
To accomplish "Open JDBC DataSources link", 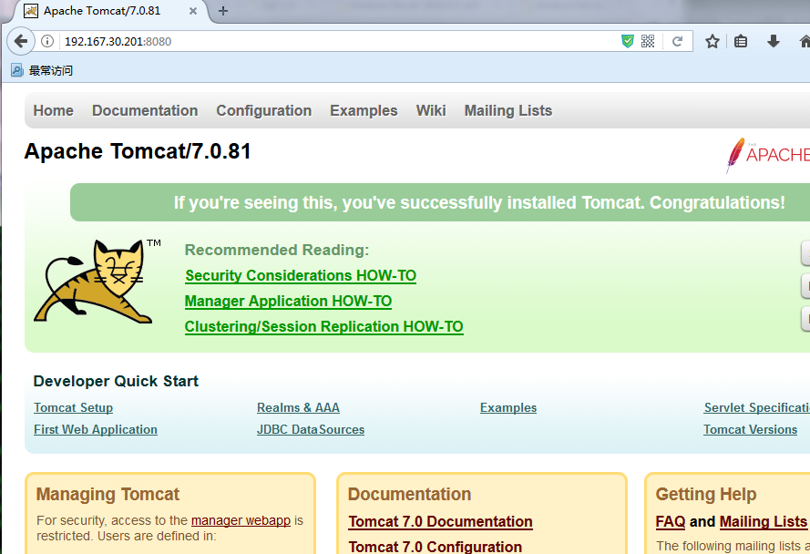I will point(311,429).
